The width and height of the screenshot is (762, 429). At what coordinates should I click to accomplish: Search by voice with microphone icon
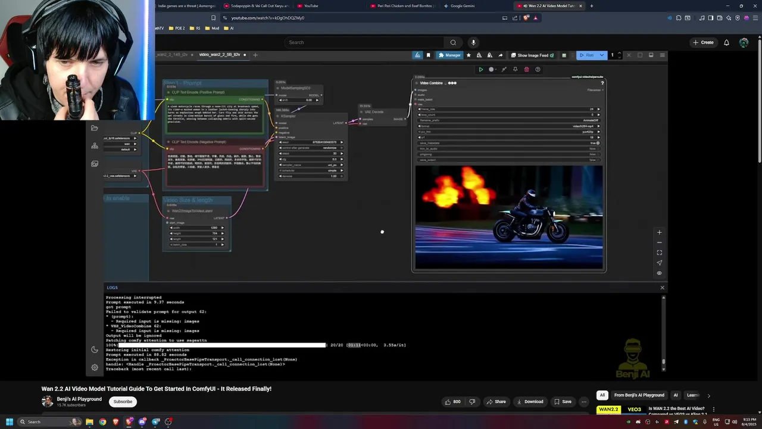click(x=473, y=42)
